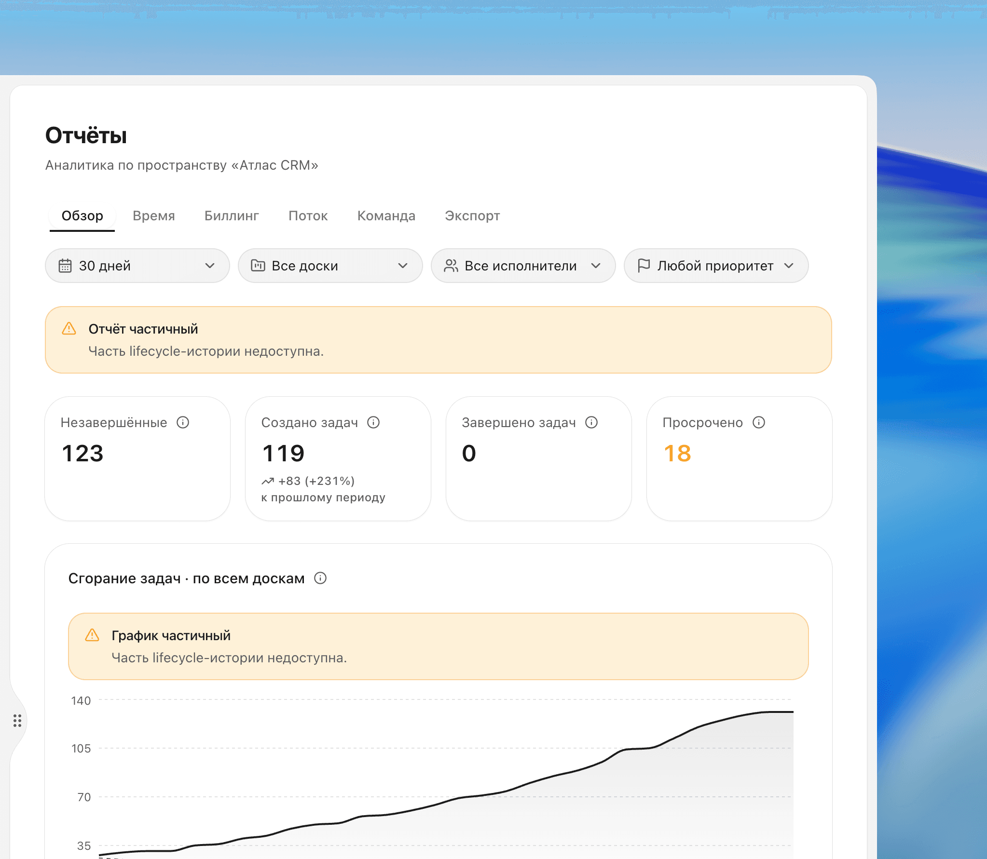This screenshot has width=987, height=859.
Task: Click the 'График частичный' banner title
Action: [171, 635]
